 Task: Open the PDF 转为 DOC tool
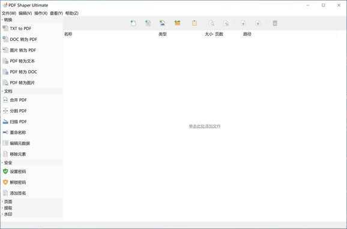pos(20,72)
